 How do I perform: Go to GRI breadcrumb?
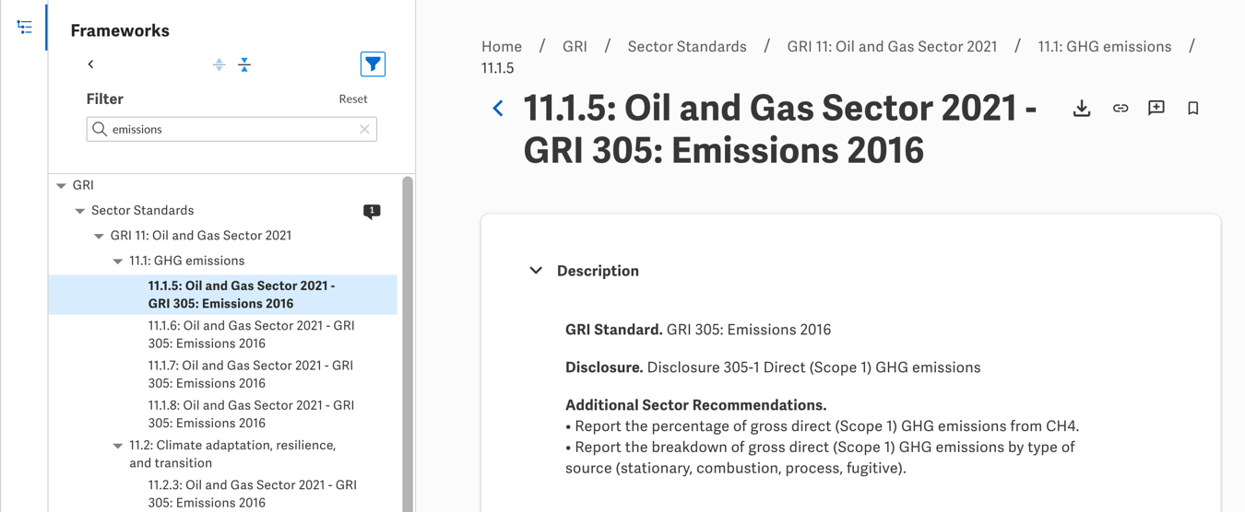pos(575,46)
